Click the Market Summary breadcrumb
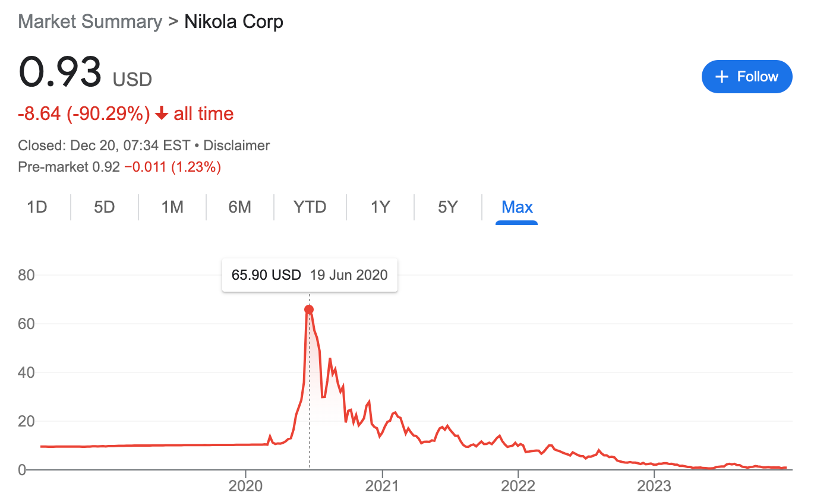814x499 pixels. pyautogui.click(x=90, y=22)
